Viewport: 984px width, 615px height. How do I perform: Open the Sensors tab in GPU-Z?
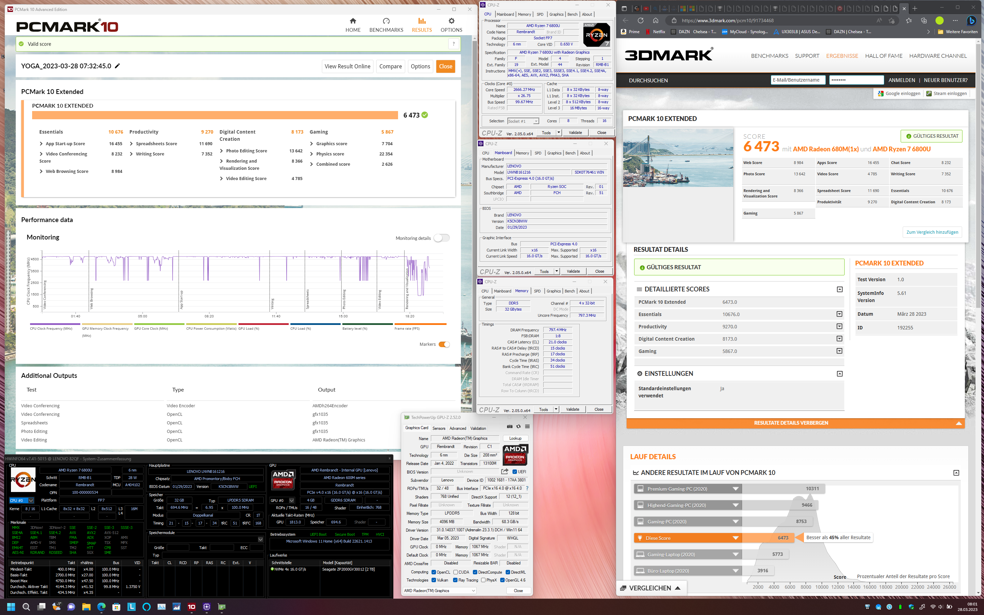pos(439,428)
